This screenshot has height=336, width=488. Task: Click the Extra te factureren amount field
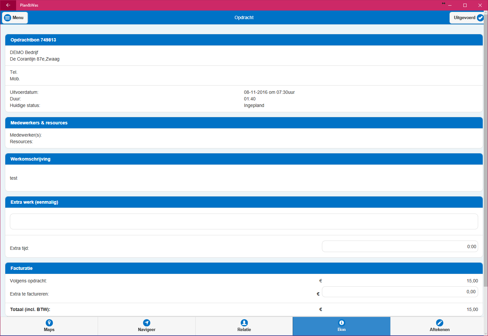click(400, 292)
